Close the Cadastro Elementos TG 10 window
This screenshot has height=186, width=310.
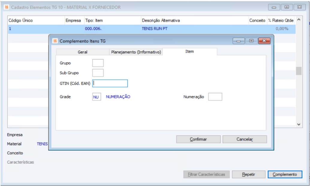pos(300,7)
